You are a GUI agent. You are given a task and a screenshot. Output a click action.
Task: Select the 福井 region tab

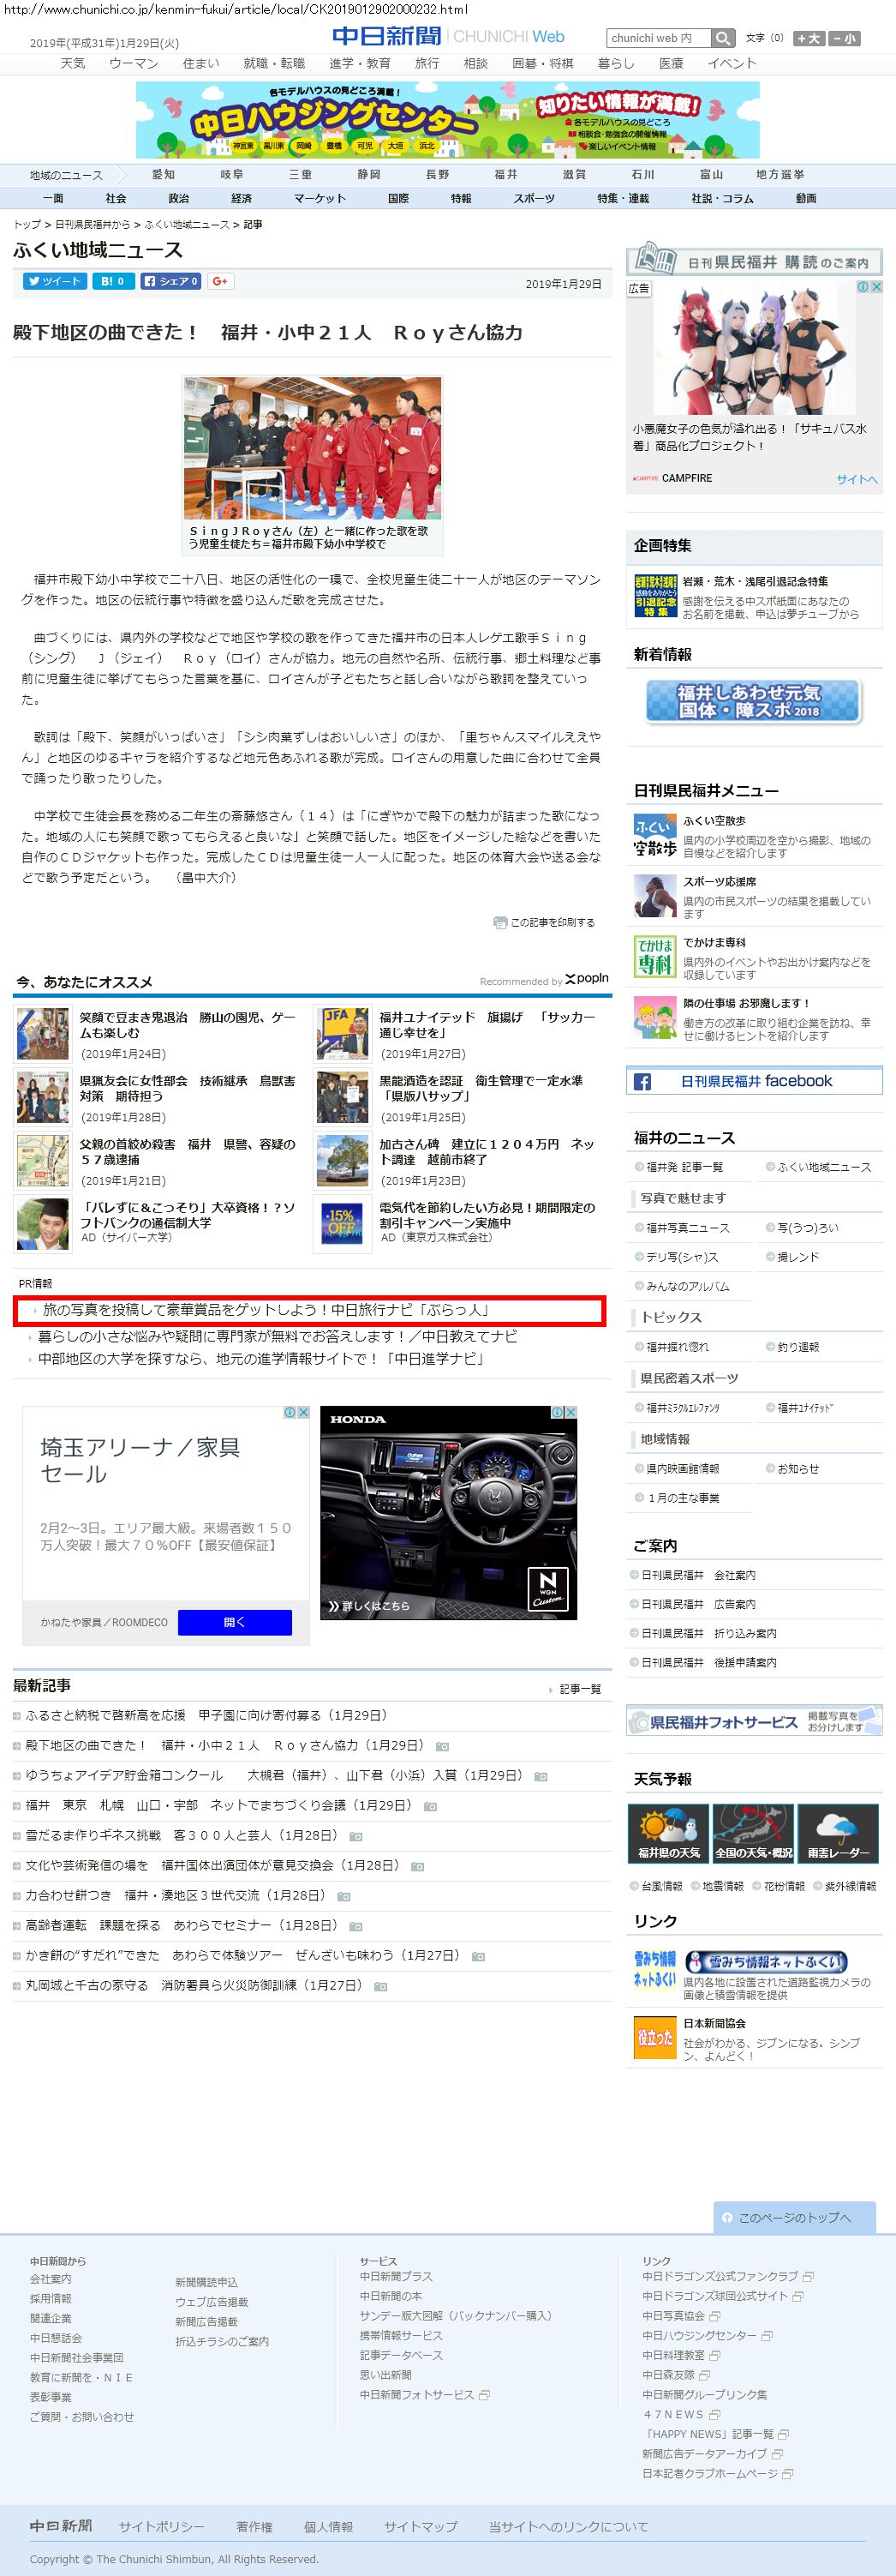click(505, 174)
